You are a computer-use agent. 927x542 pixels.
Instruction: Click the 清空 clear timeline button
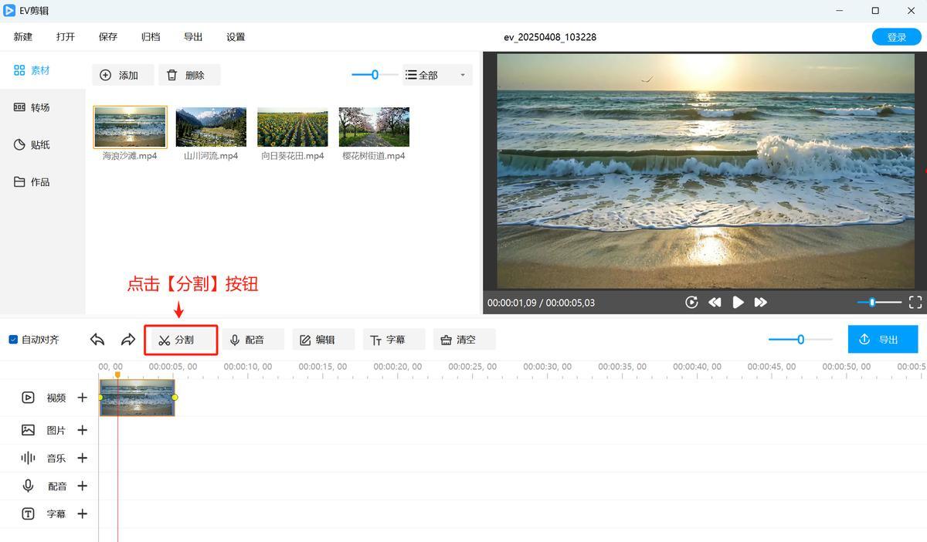coord(464,340)
